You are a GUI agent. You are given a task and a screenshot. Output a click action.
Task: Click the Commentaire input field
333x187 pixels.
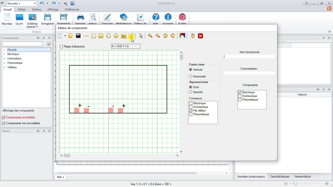[249, 73]
